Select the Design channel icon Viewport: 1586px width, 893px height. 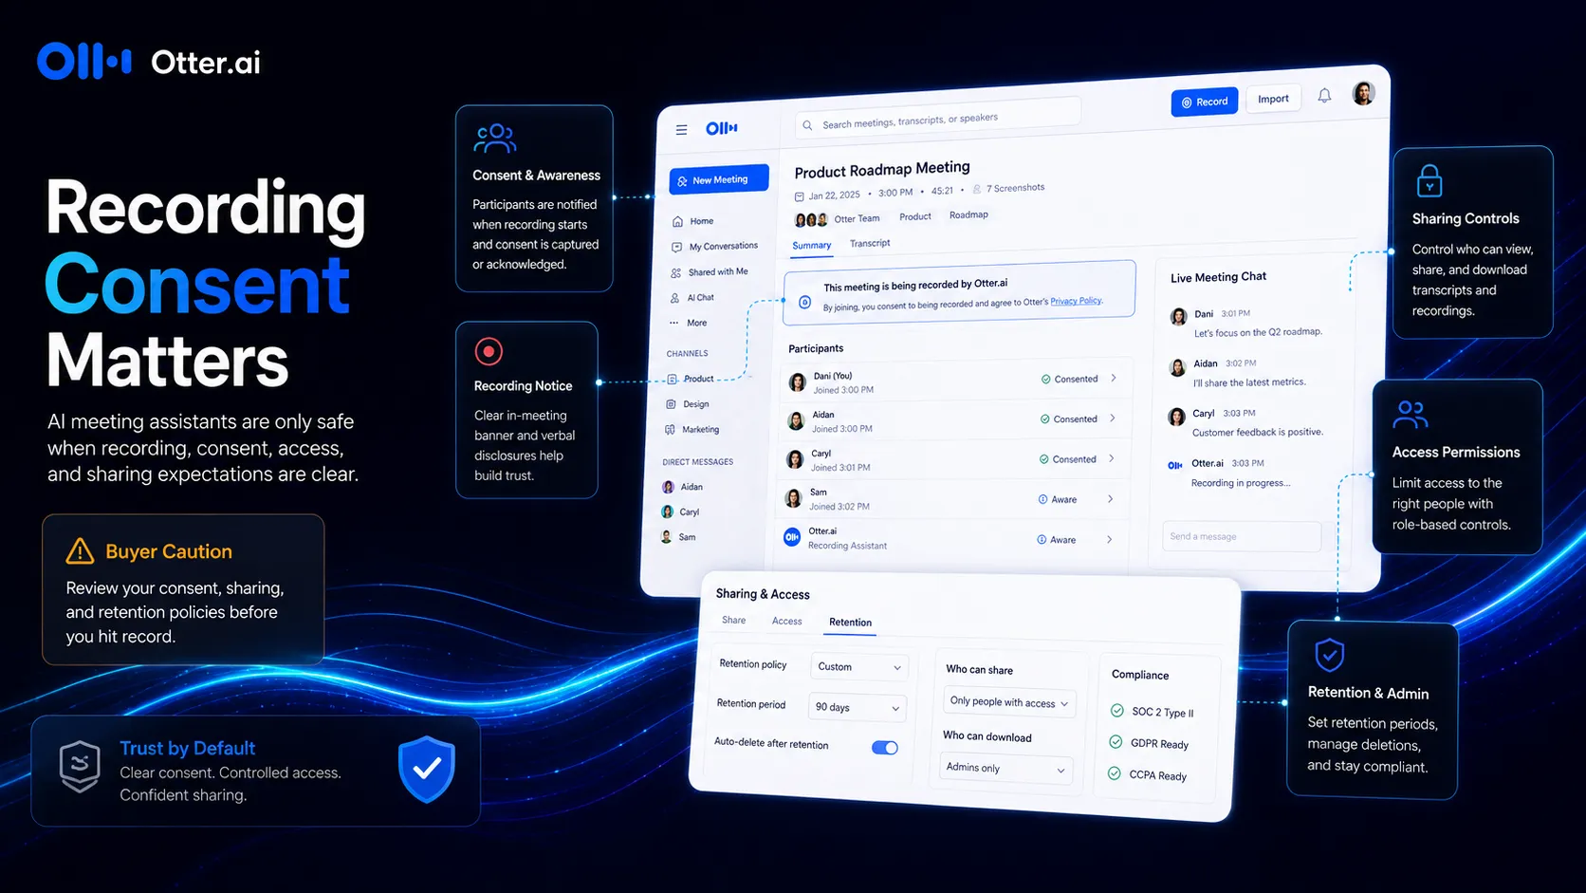click(x=671, y=404)
